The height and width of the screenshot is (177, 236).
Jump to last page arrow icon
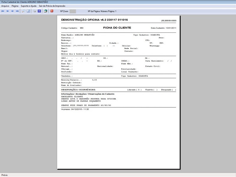pyautogui.click(x=17, y=11)
